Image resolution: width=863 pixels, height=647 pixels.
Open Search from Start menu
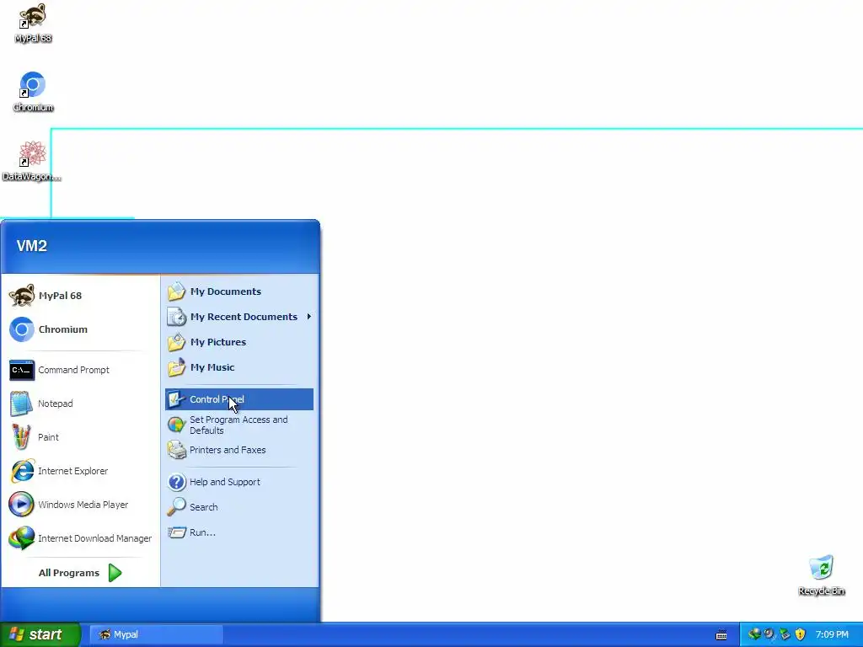pyautogui.click(x=239, y=507)
